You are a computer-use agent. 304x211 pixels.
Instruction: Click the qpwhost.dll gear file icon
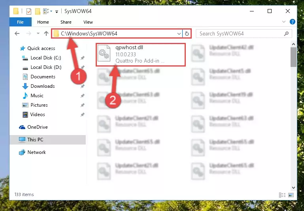104,54
